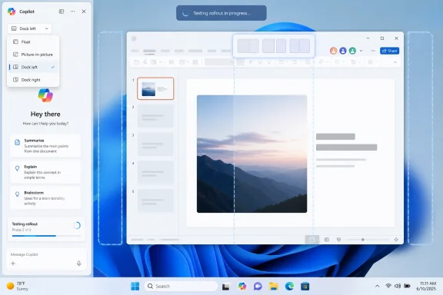This screenshot has height=295, width=443.
Task: Select slide 1 thumbnail with the mountain photo
Action: tap(155, 88)
